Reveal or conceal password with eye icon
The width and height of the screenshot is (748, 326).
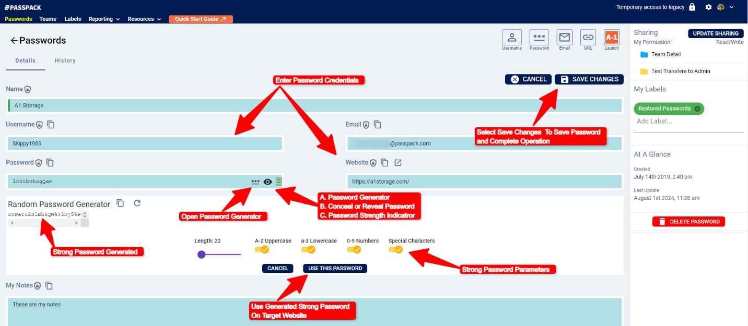268,182
